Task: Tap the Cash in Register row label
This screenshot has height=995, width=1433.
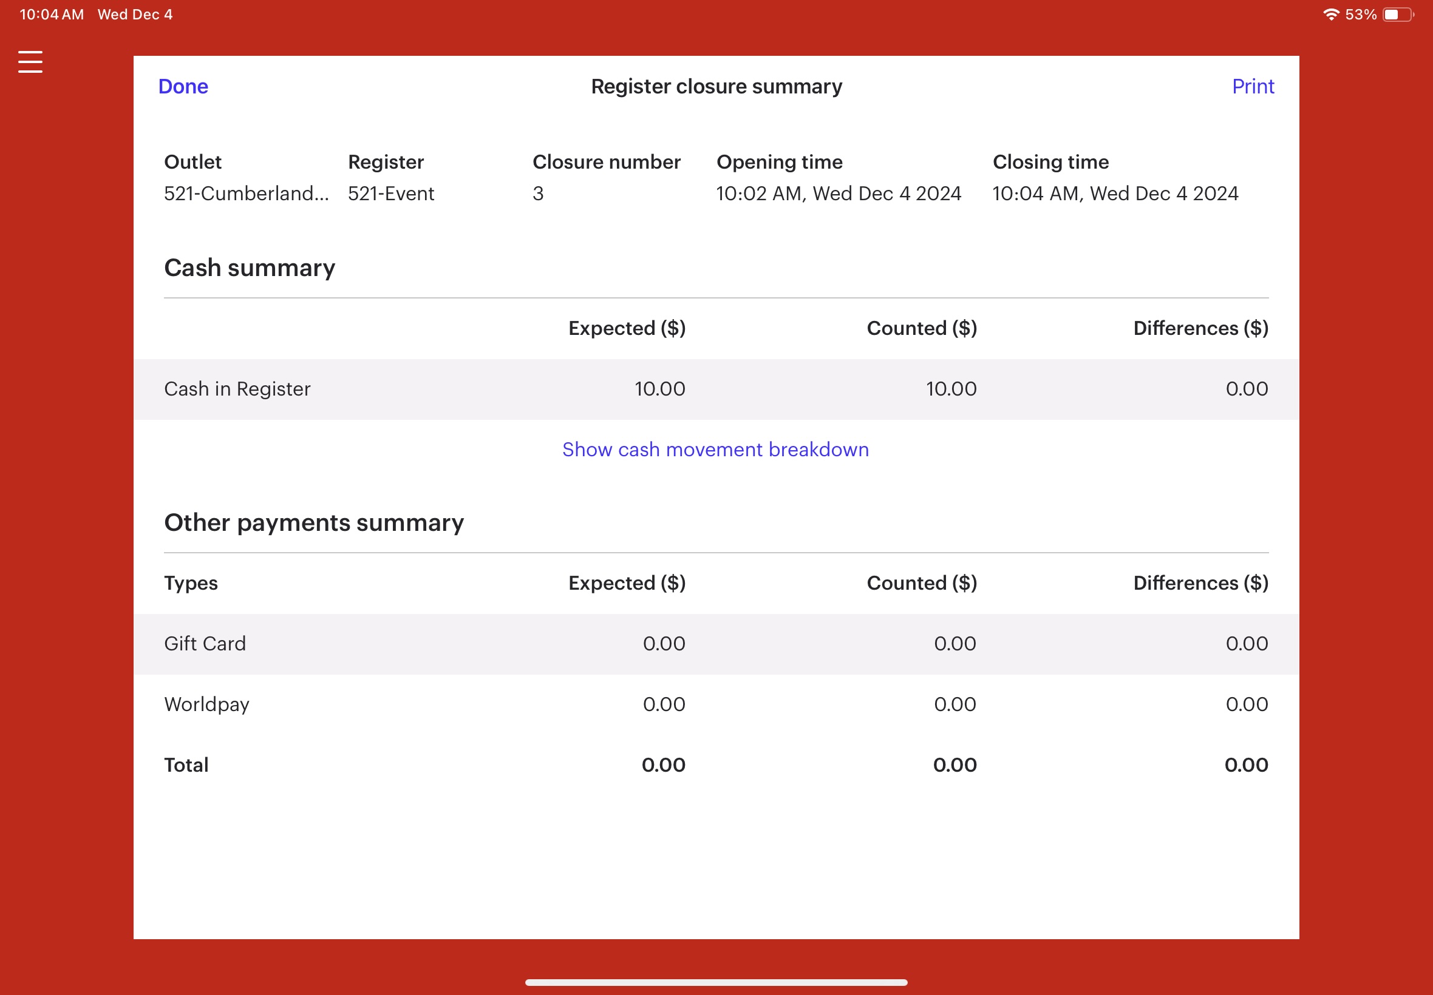Action: tap(237, 389)
